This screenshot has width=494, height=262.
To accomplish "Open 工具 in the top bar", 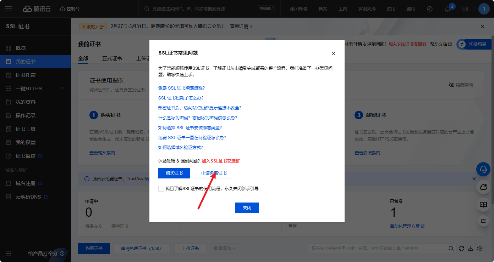I will pyautogui.click(x=343, y=9).
